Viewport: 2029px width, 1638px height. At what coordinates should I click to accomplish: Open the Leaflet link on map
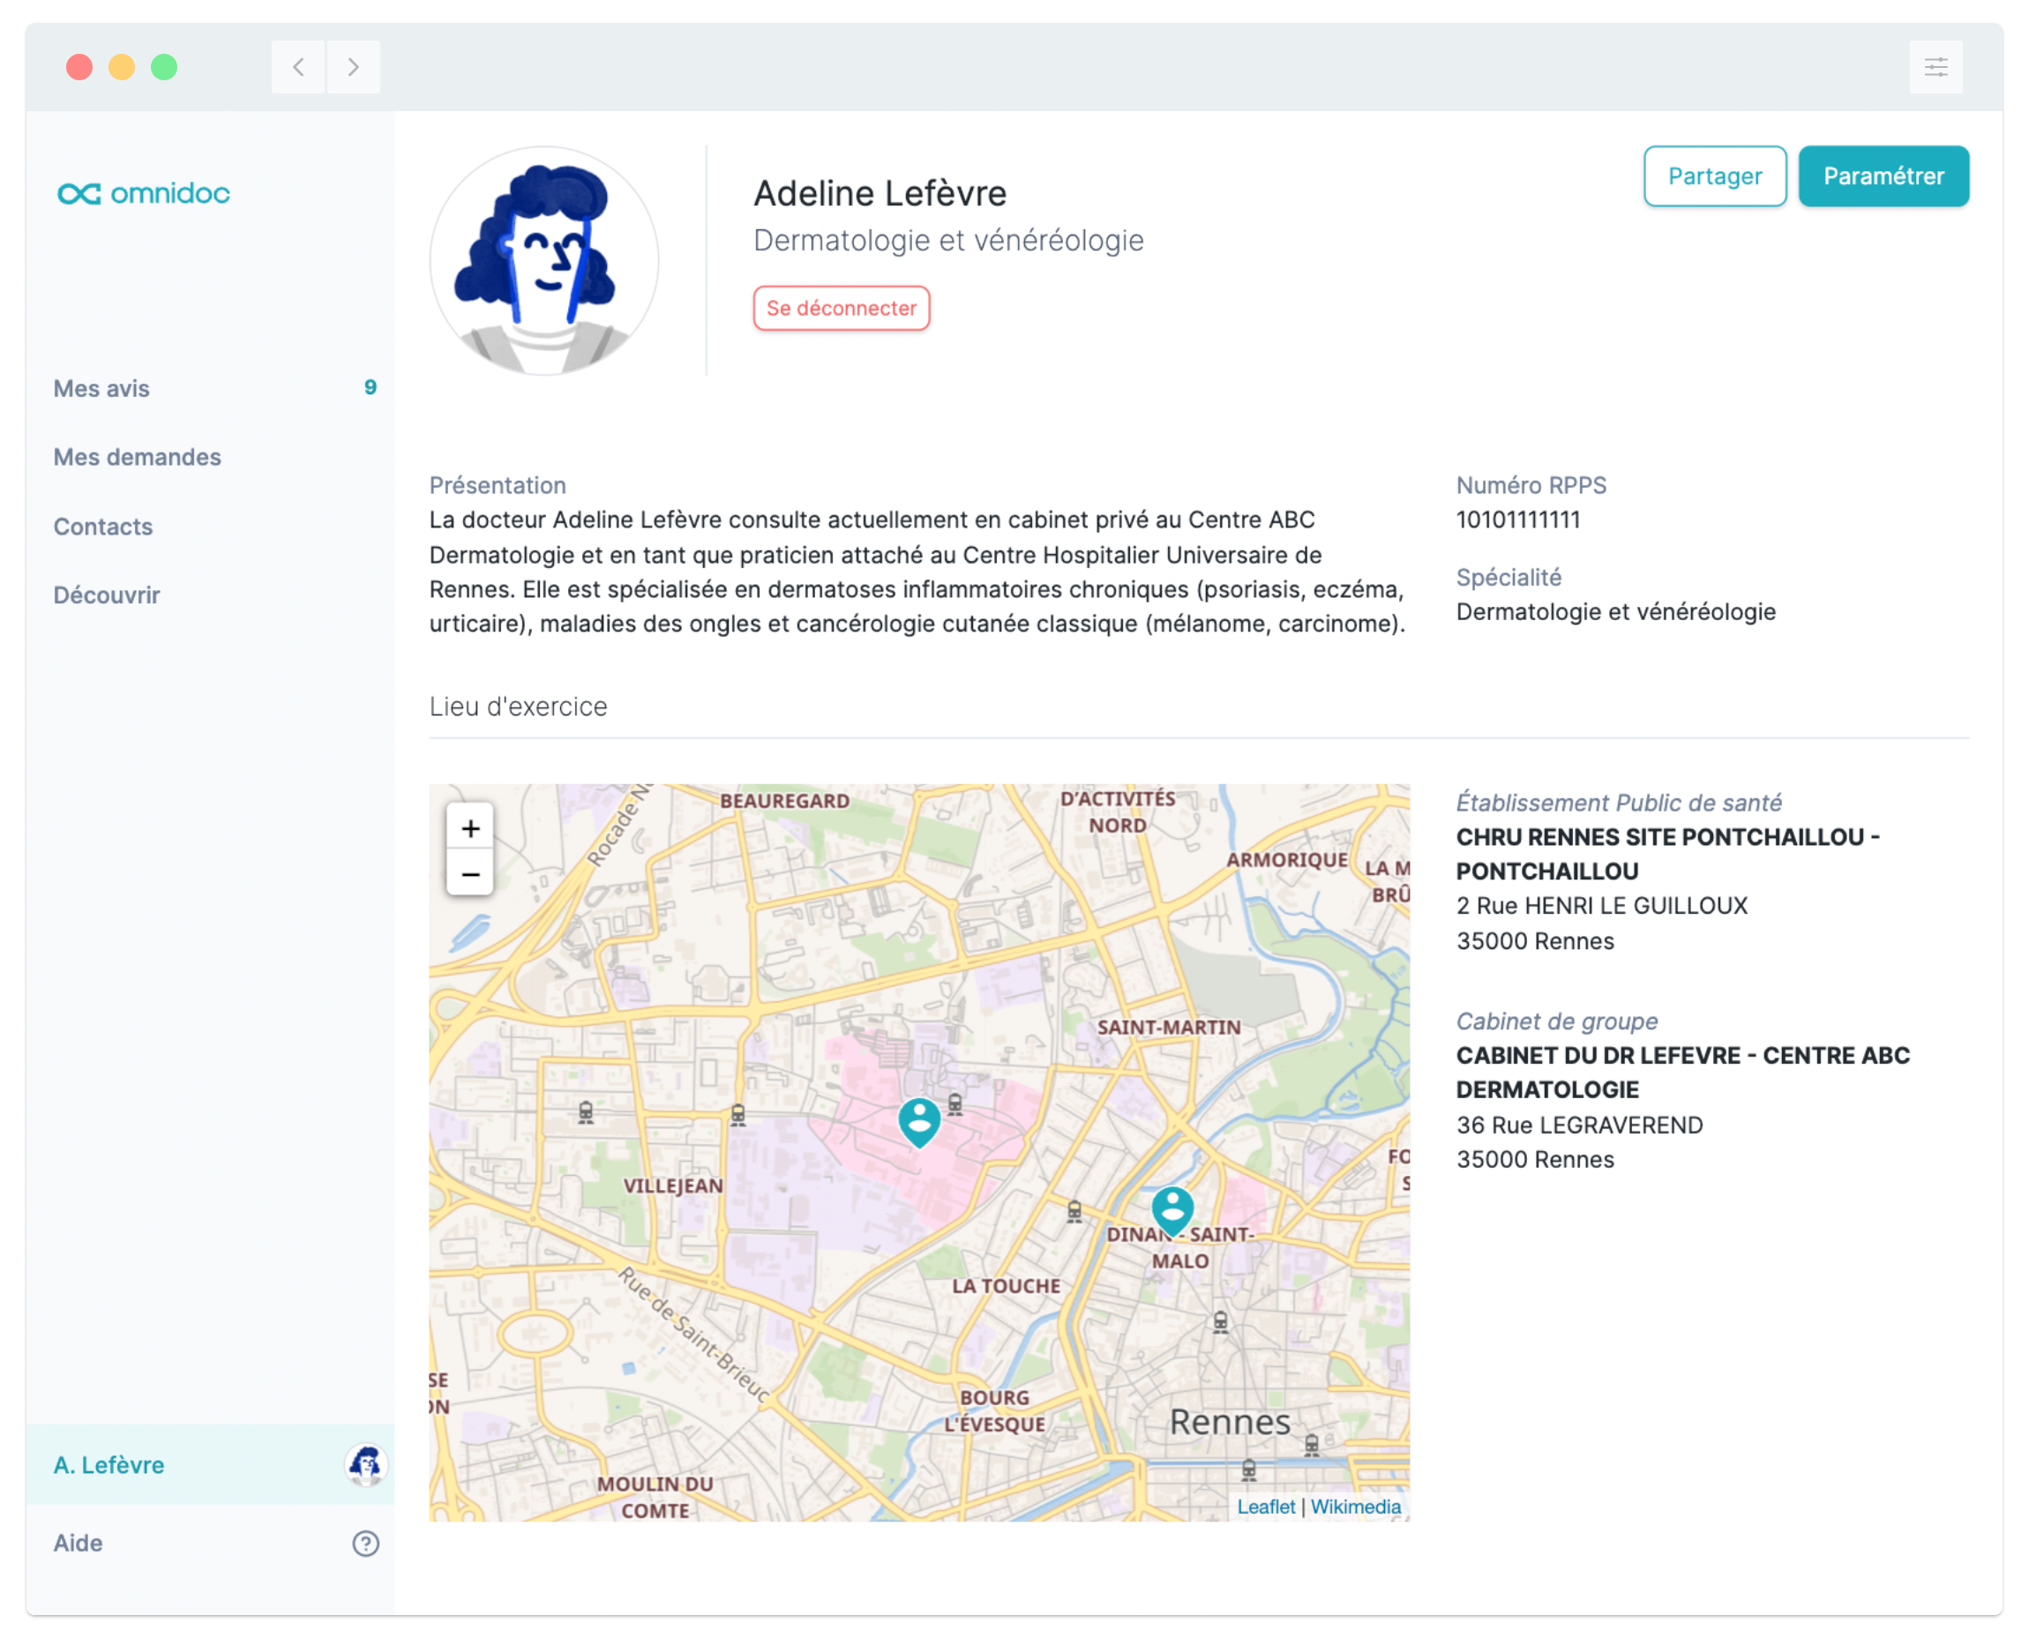(x=1266, y=1507)
